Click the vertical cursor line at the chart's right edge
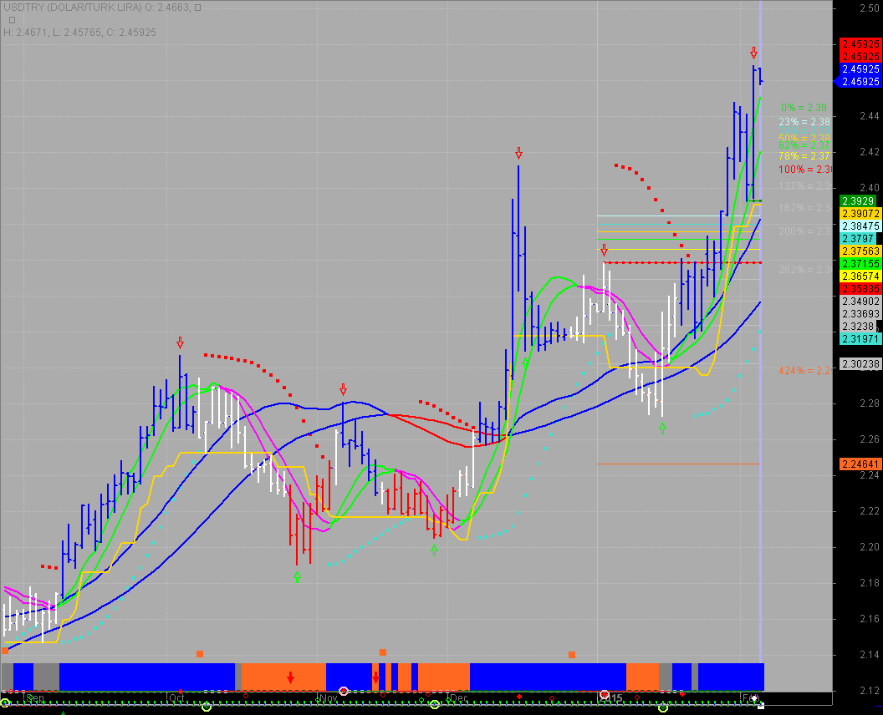 pos(760,334)
